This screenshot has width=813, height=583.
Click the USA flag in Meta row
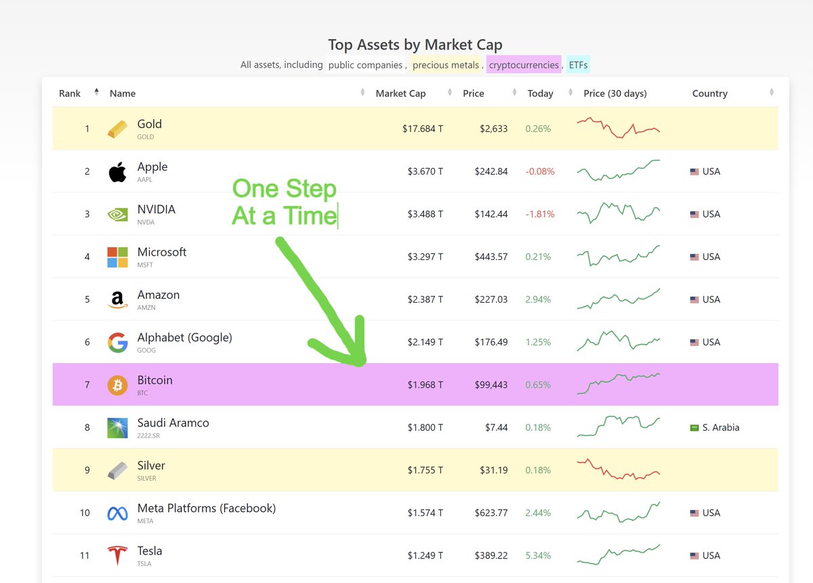click(x=694, y=513)
